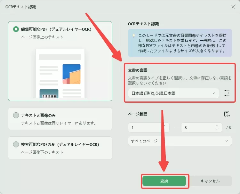The image size is (240, 194).
Task: Increase the end page number with up arrow
Action: click(217, 126)
